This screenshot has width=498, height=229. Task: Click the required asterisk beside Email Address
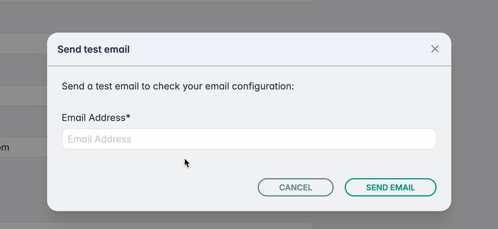[128, 117]
